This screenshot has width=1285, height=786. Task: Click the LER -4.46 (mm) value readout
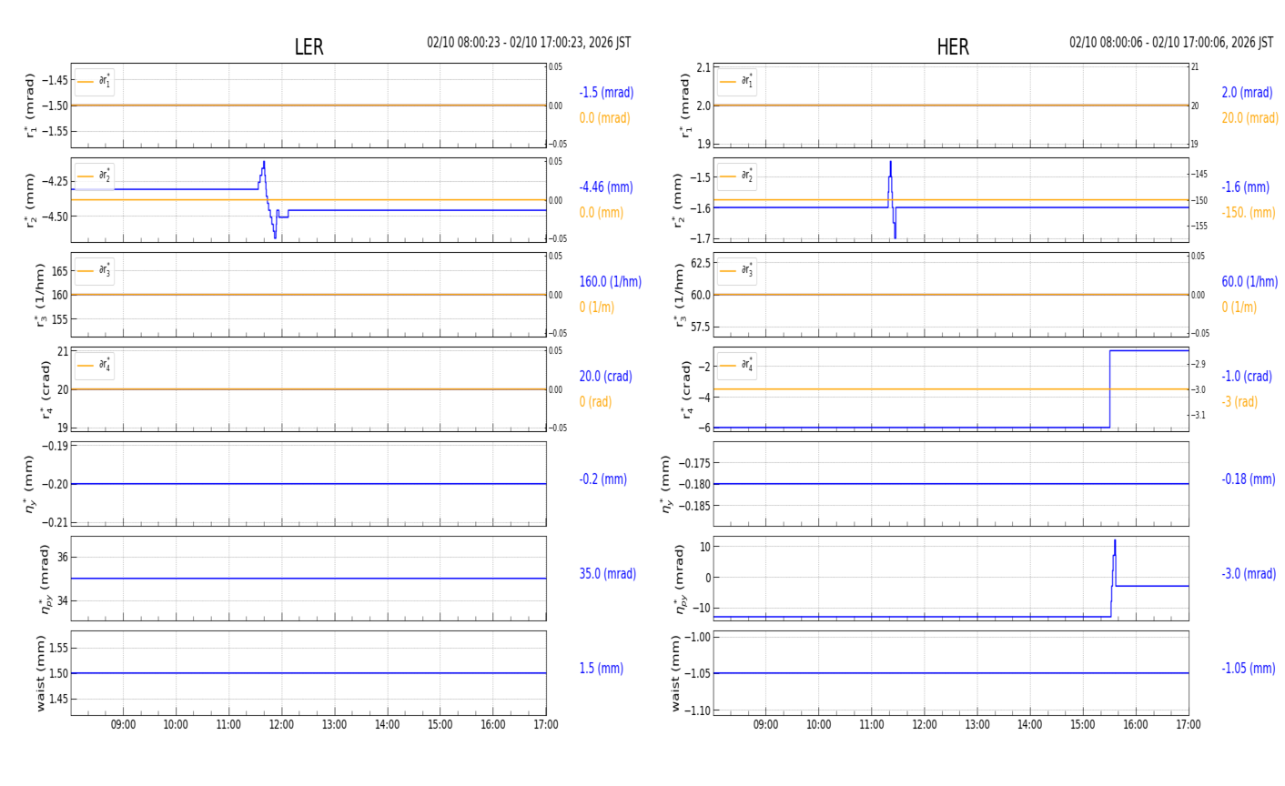click(x=605, y=187)
